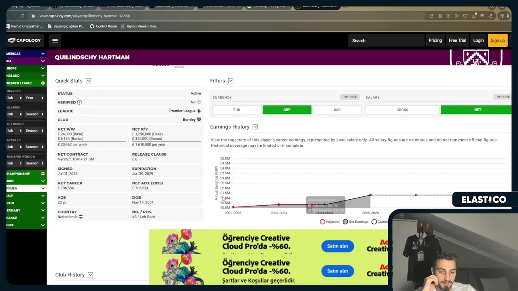The height and width of the screenshot is (291, 518).
Task: Reload the page with browser refresh icon
Action: click(22, 16)
